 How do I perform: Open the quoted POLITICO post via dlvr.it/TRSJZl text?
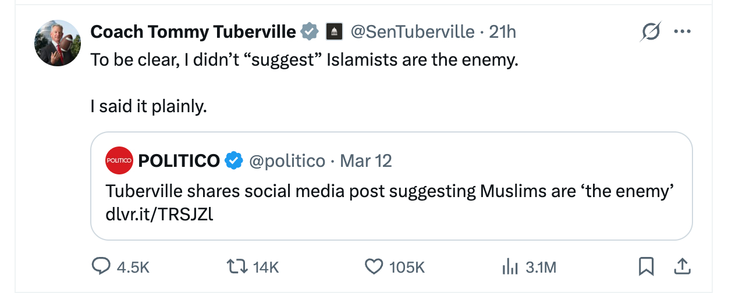(x=159, y=215)
